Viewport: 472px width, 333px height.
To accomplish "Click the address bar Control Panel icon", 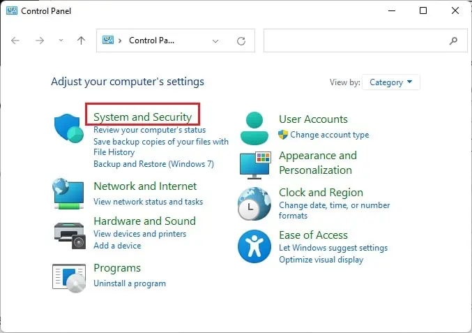I will [x=108, y=40].
